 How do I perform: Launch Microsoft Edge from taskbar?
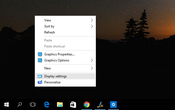(x=46, y=105)
